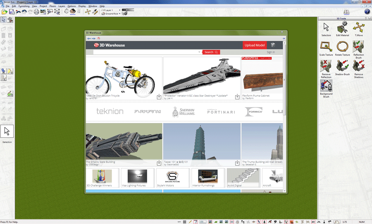Zoom to fit all in view
Viewport: 372px width, 224px height.
pos(57,12)
